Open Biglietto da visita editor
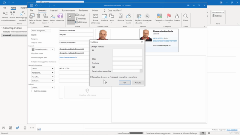Viewport: 240px width, 135px height. coord(139,19)
